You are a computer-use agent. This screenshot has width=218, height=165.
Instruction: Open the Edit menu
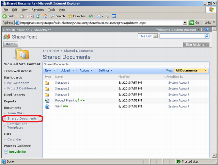pos(15,10)
